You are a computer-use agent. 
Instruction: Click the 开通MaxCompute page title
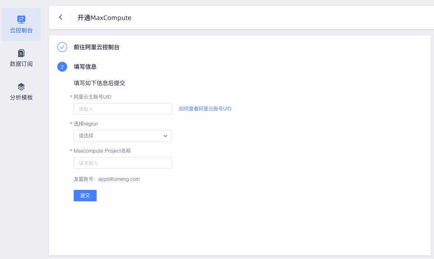point(104,18)
